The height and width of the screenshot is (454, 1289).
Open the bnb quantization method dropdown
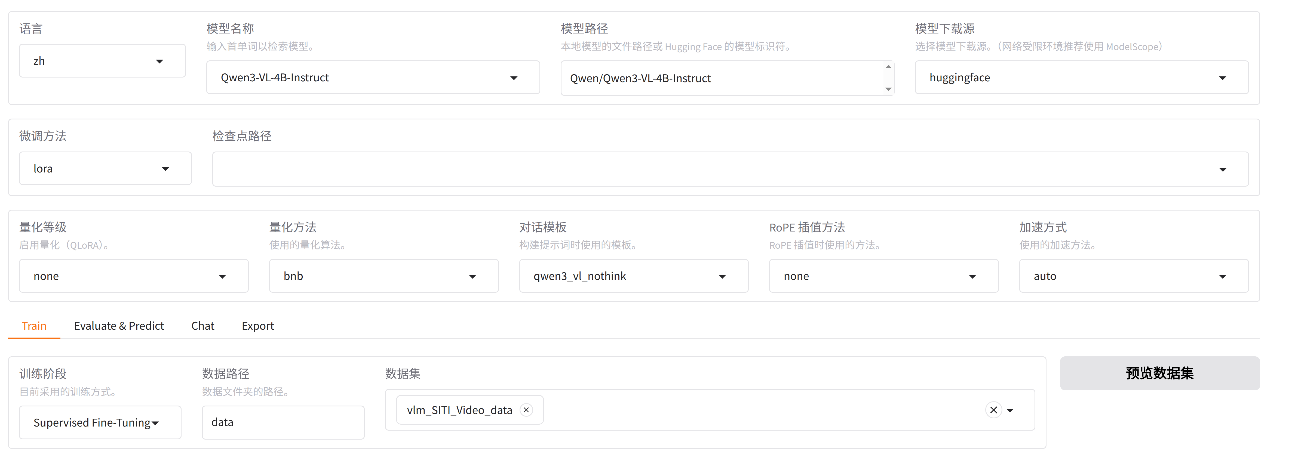tap(383, 276)
